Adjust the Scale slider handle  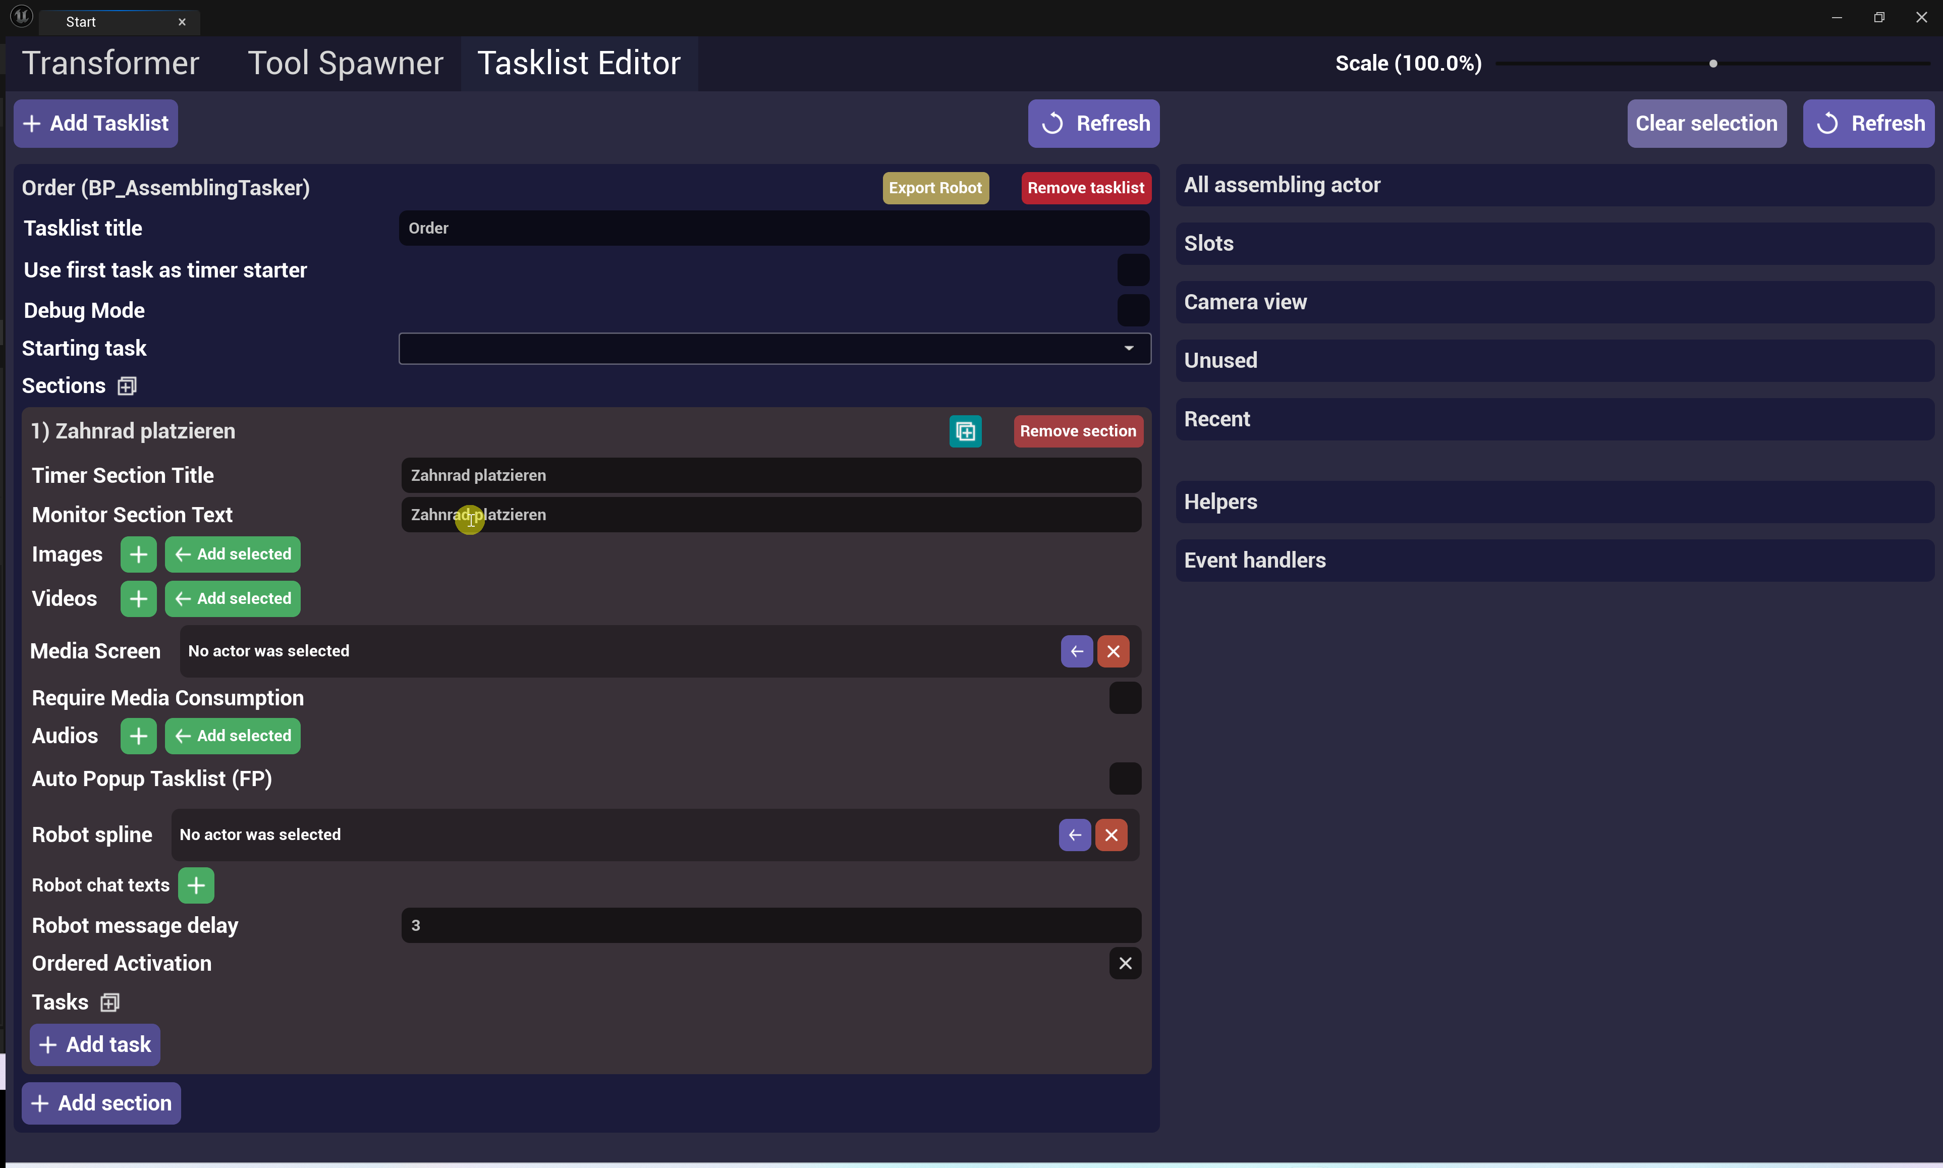[1712, 64]
